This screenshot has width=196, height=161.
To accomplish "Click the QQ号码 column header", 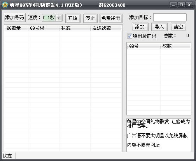I will tap(44, 28).
